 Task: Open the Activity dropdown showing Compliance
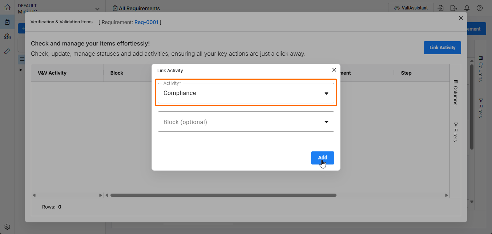tap(246, 93)
